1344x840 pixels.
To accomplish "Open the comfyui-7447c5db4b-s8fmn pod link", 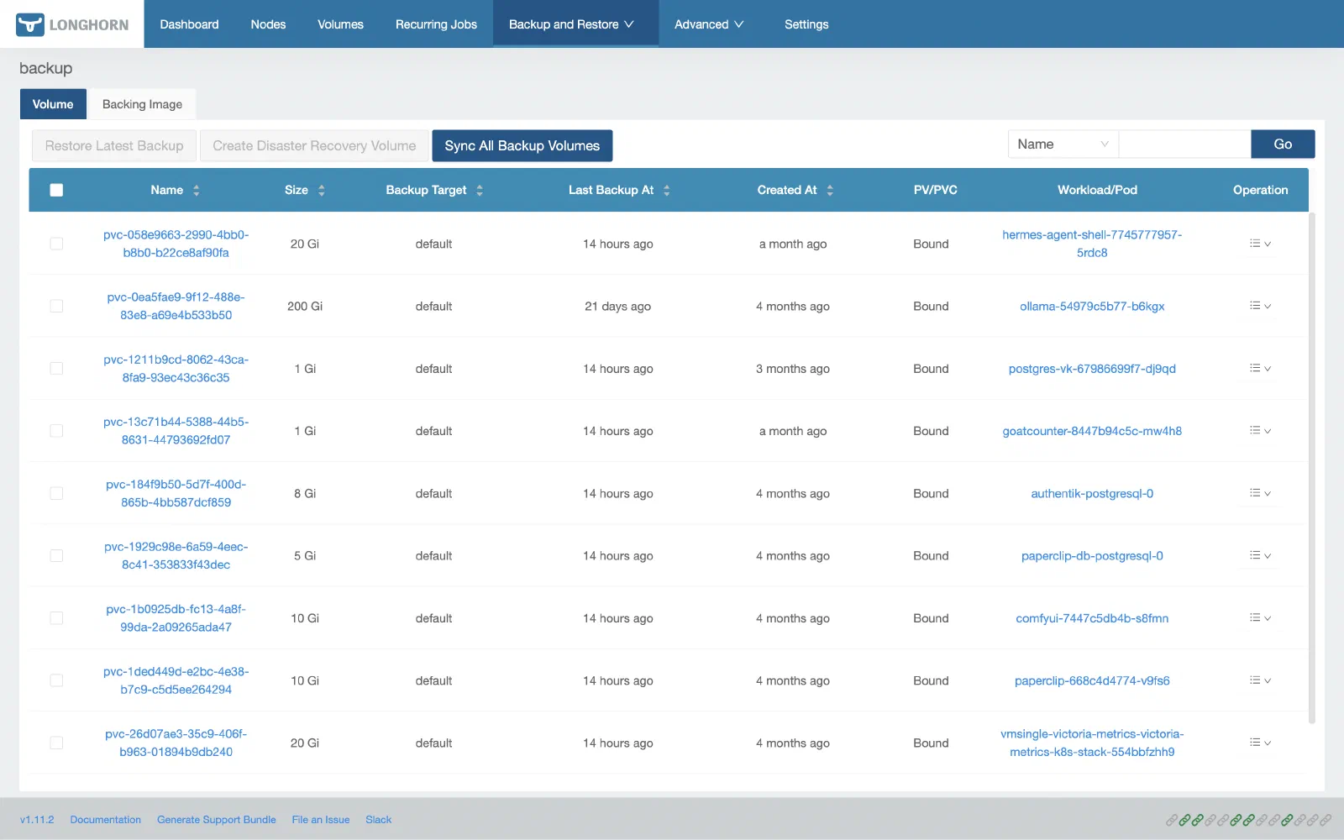I will [1092, 618].
